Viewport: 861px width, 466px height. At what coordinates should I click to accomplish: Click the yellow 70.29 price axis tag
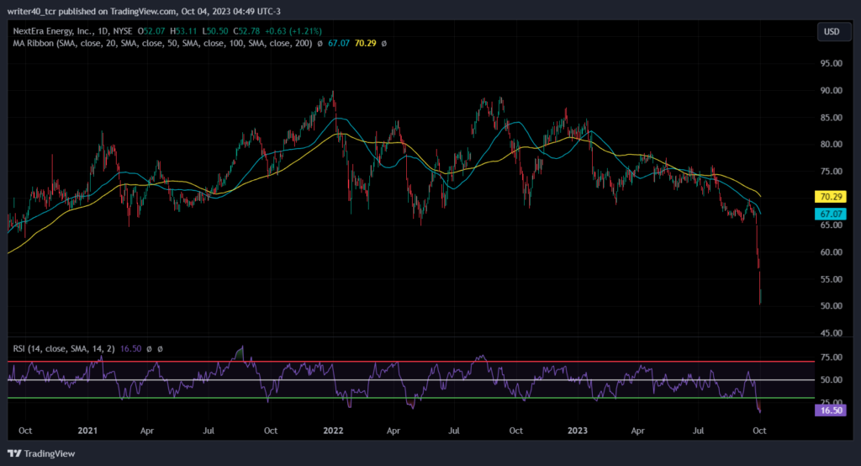pyautogui.click(x=830, y=197)
